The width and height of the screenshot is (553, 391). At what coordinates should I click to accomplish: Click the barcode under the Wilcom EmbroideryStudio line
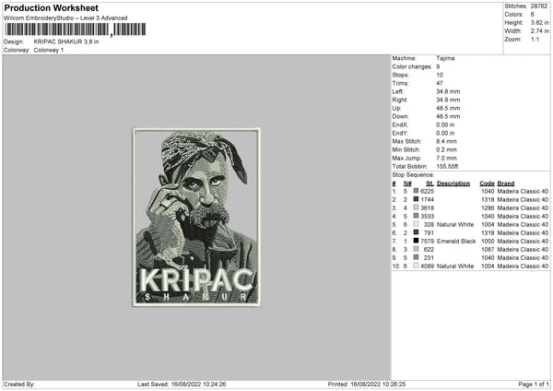76,30
